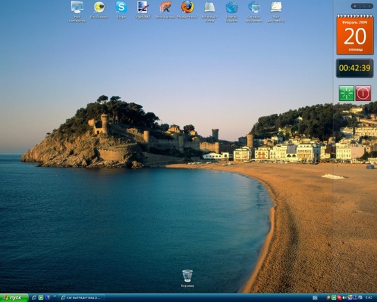This screenshot has width=377, height=302.
Task: Click the sidebar add gadget plus button
Action: tap(355, 6)
